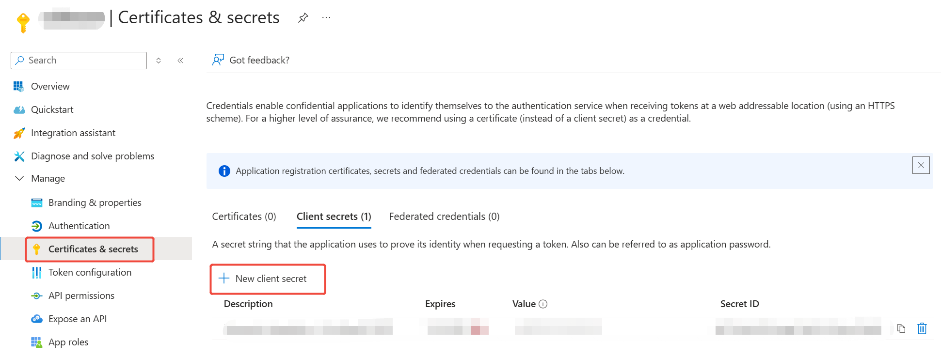The image size is (941, 357).
Task: Click the Overview grid icon
Action: click(19, 86)
